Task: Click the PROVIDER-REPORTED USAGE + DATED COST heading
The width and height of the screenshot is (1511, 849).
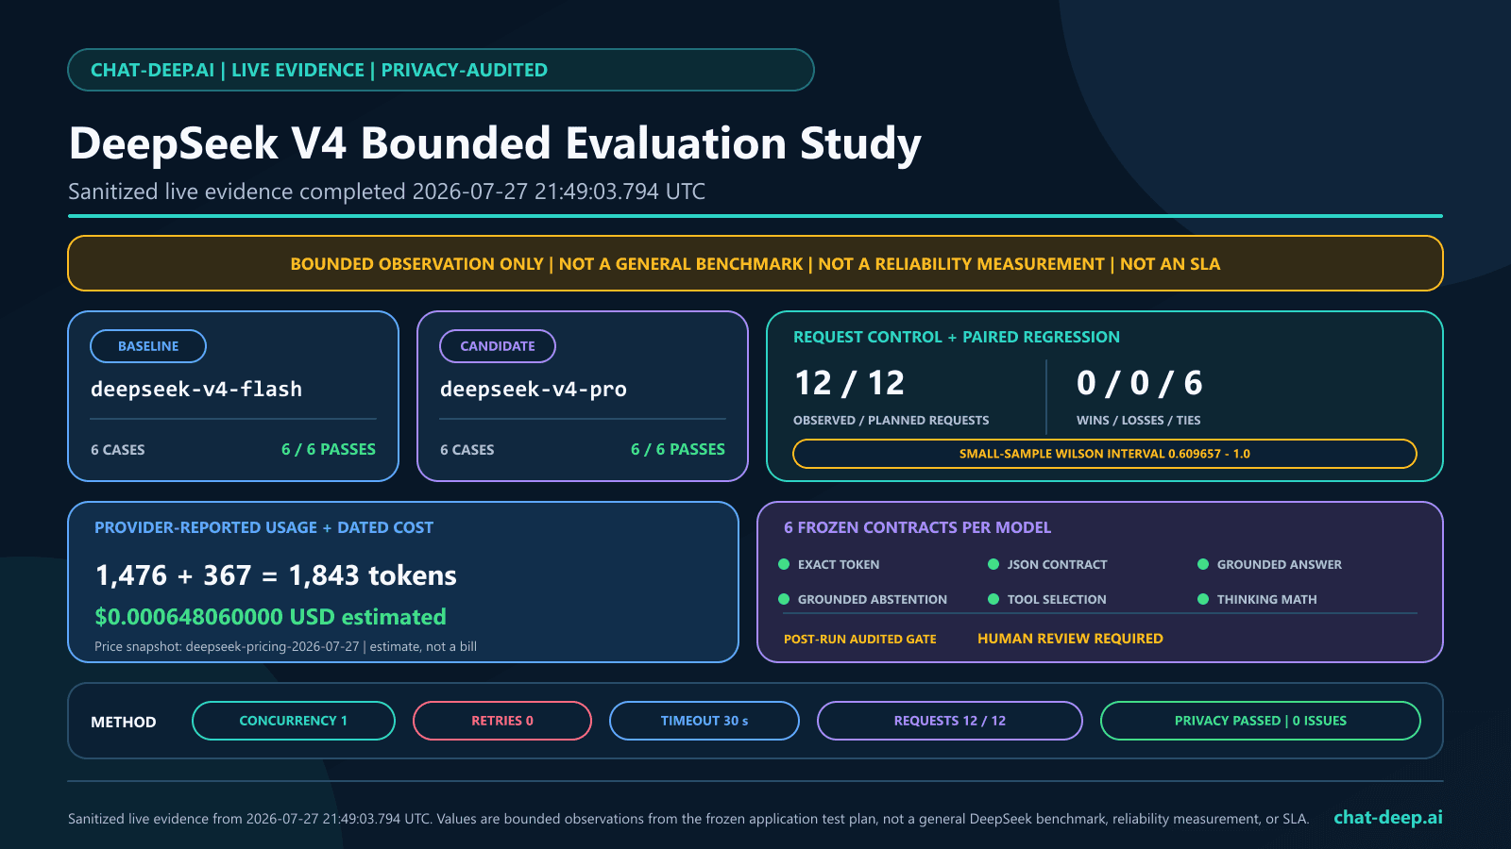Action: (264, 527)
